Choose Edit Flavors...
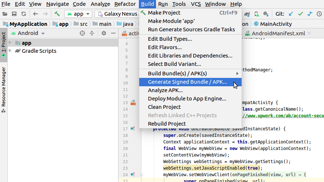324x182 pixels. coord(190,47)
